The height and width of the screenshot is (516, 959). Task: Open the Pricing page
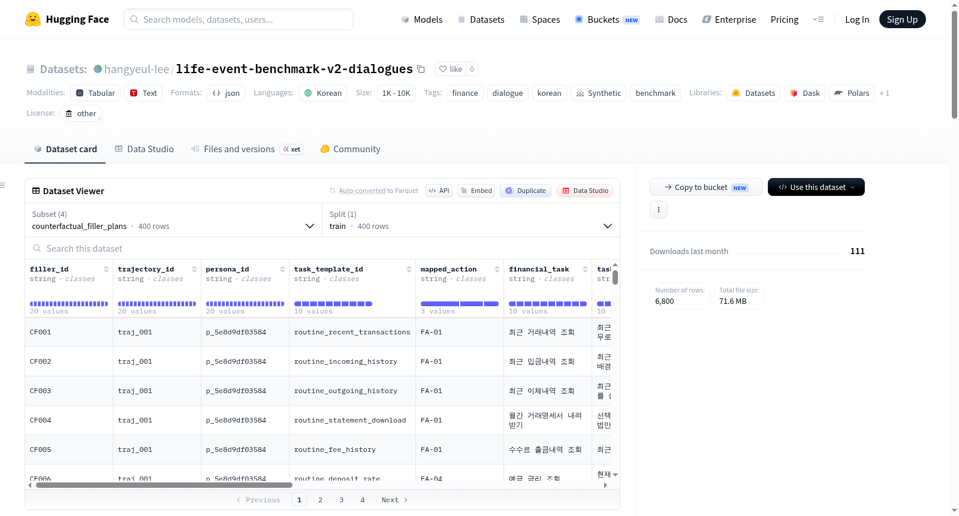(785, 19)
